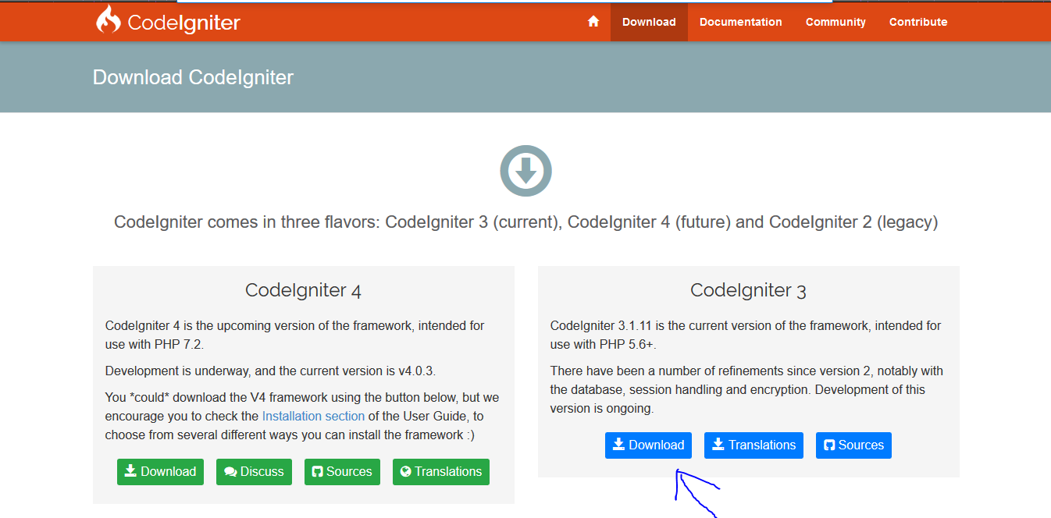Open the Contribute menu item
Viewport: 1051px width, 518px height.
click(918, 22)
